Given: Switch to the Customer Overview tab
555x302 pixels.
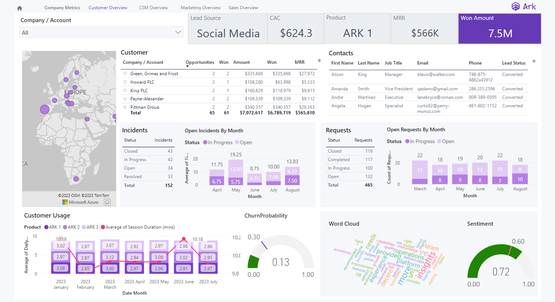Looking at the screenshot, I should (x=108, y=7).
